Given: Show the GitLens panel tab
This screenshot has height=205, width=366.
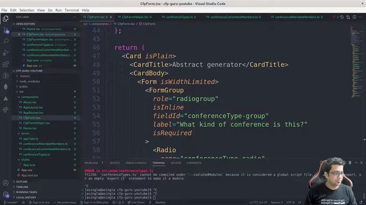Looking at the screenshot, I should pos(176,163).
